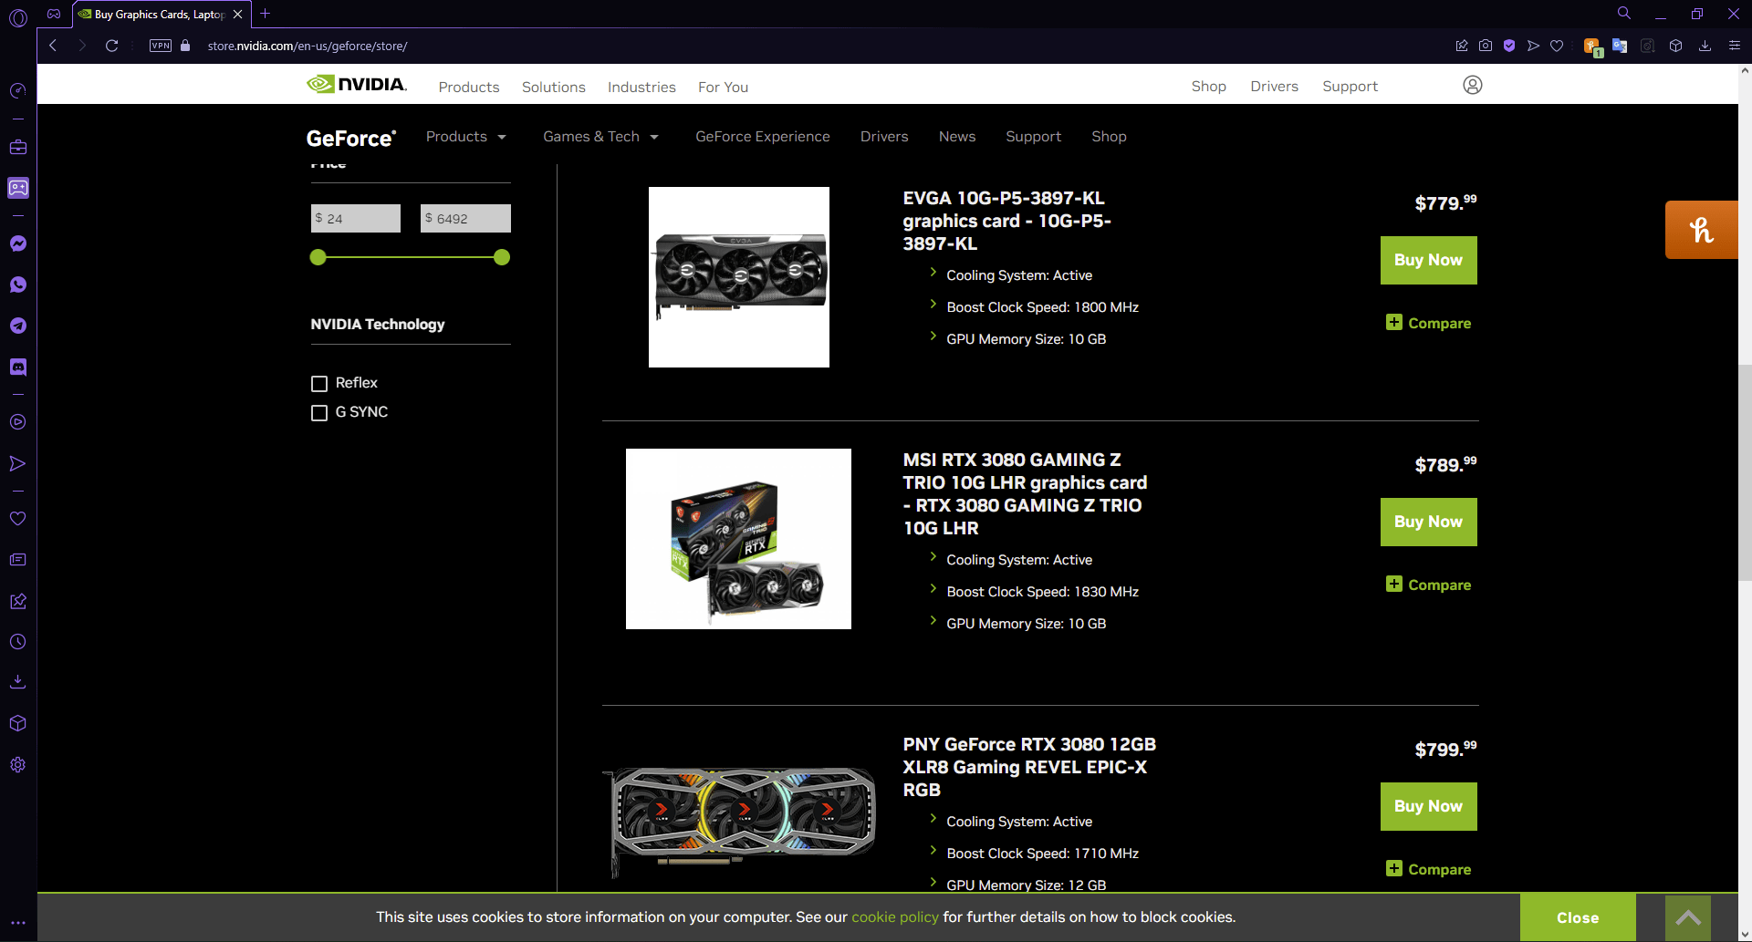Click the maximum price field showing 6492
Image resolution: width=1752 pixels, height=942 pixels.
[465, 218]
